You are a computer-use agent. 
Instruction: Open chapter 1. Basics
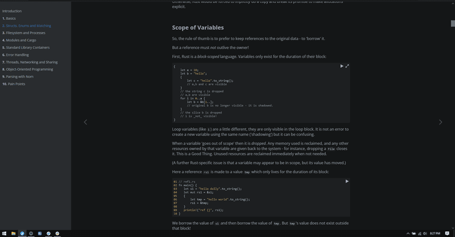click(x=9, y=18)
